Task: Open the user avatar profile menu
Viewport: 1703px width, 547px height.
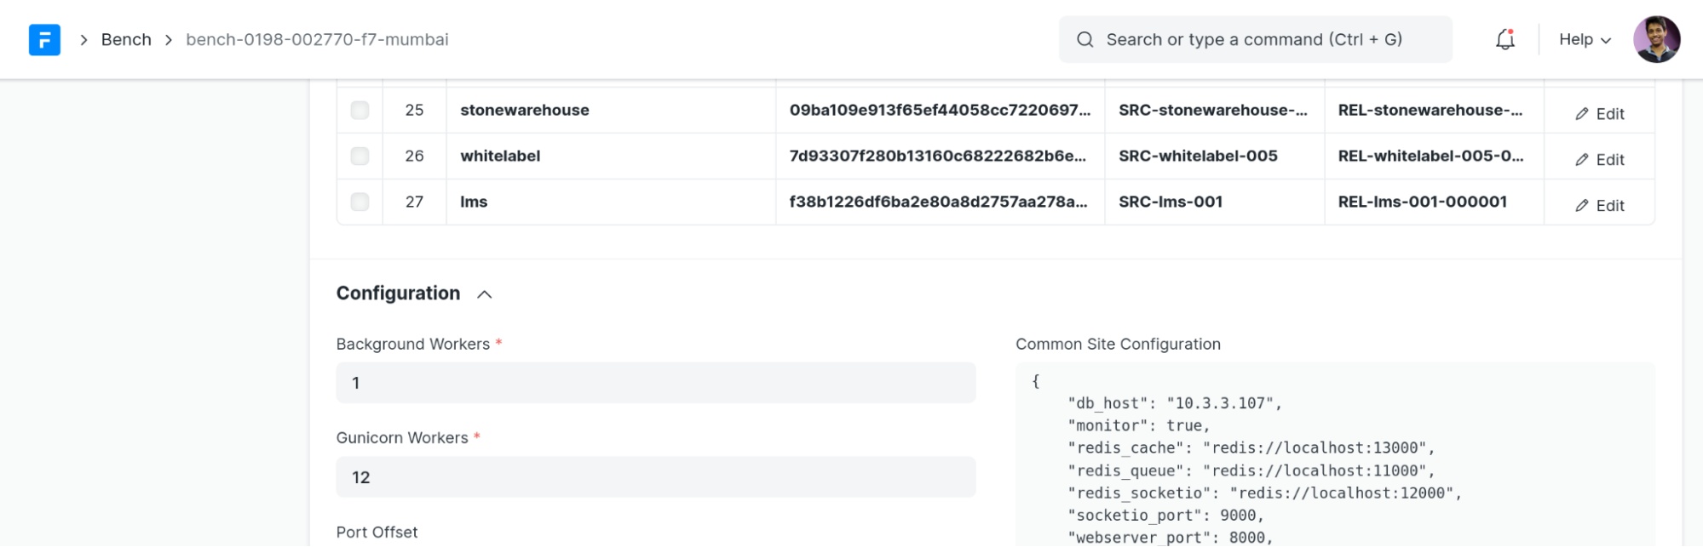Action: tap(1655, 40)
